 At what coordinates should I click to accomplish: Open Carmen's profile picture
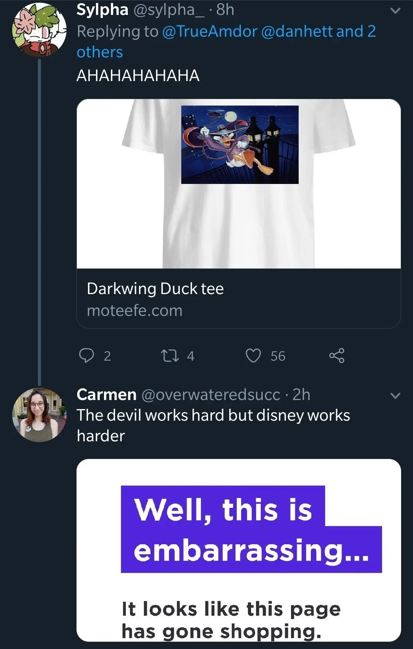click(39, 415)
